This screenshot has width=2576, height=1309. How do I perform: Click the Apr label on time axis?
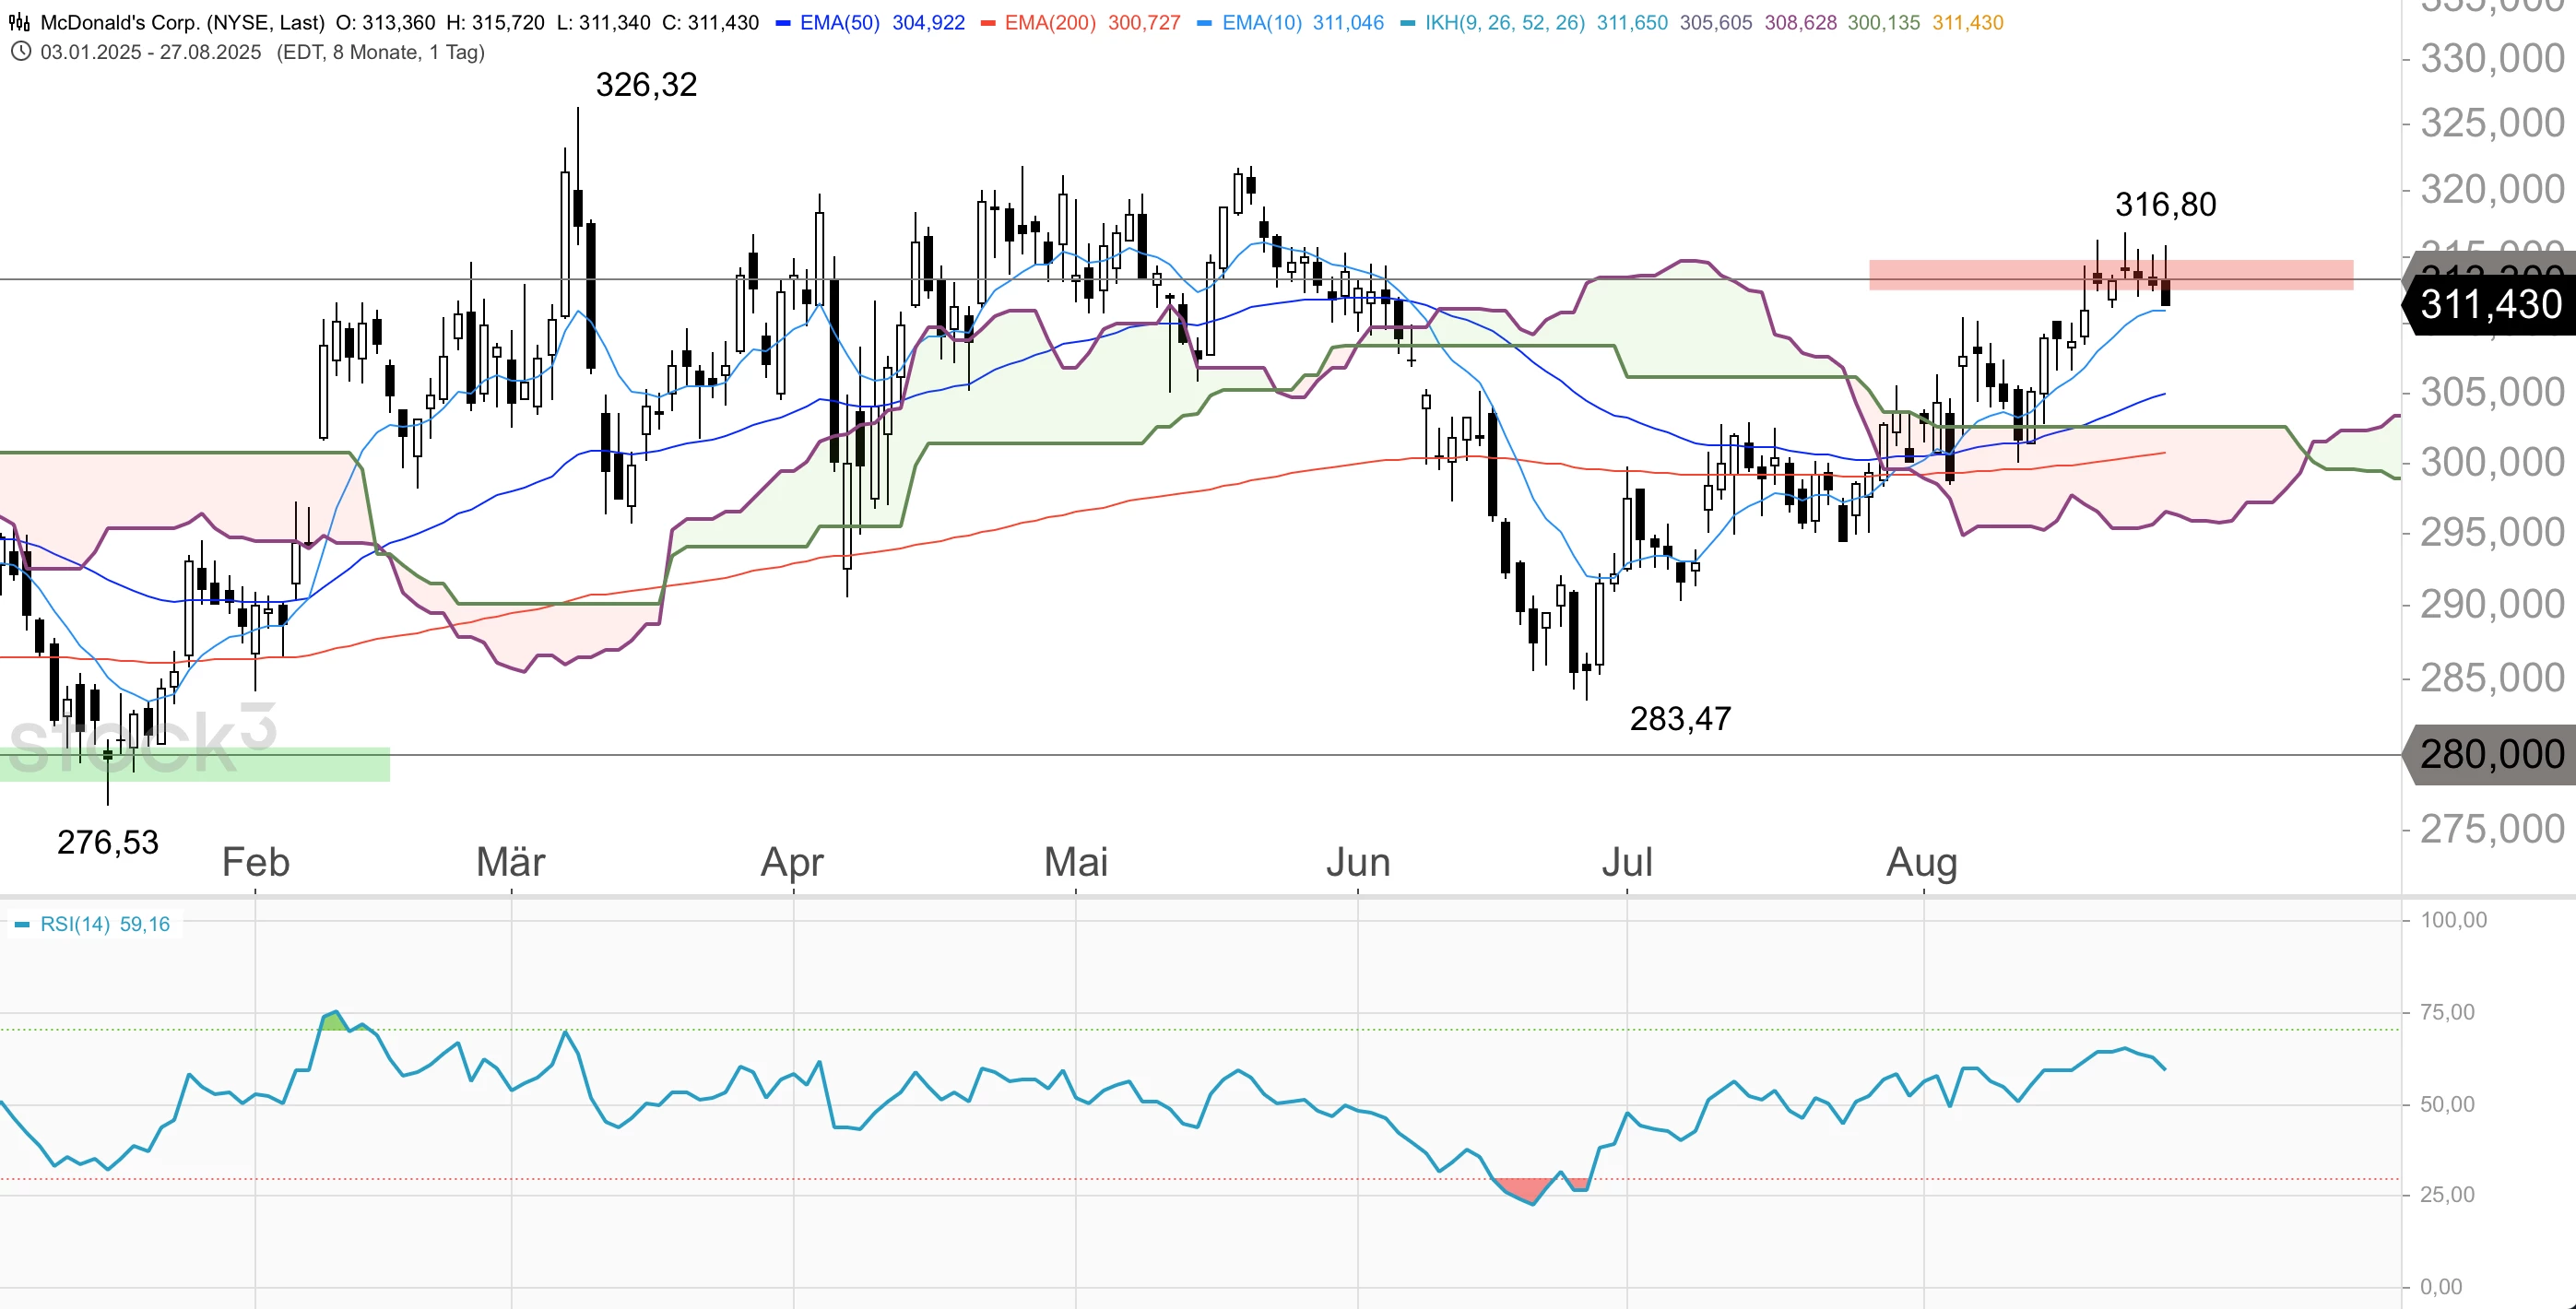pos(793,862)
